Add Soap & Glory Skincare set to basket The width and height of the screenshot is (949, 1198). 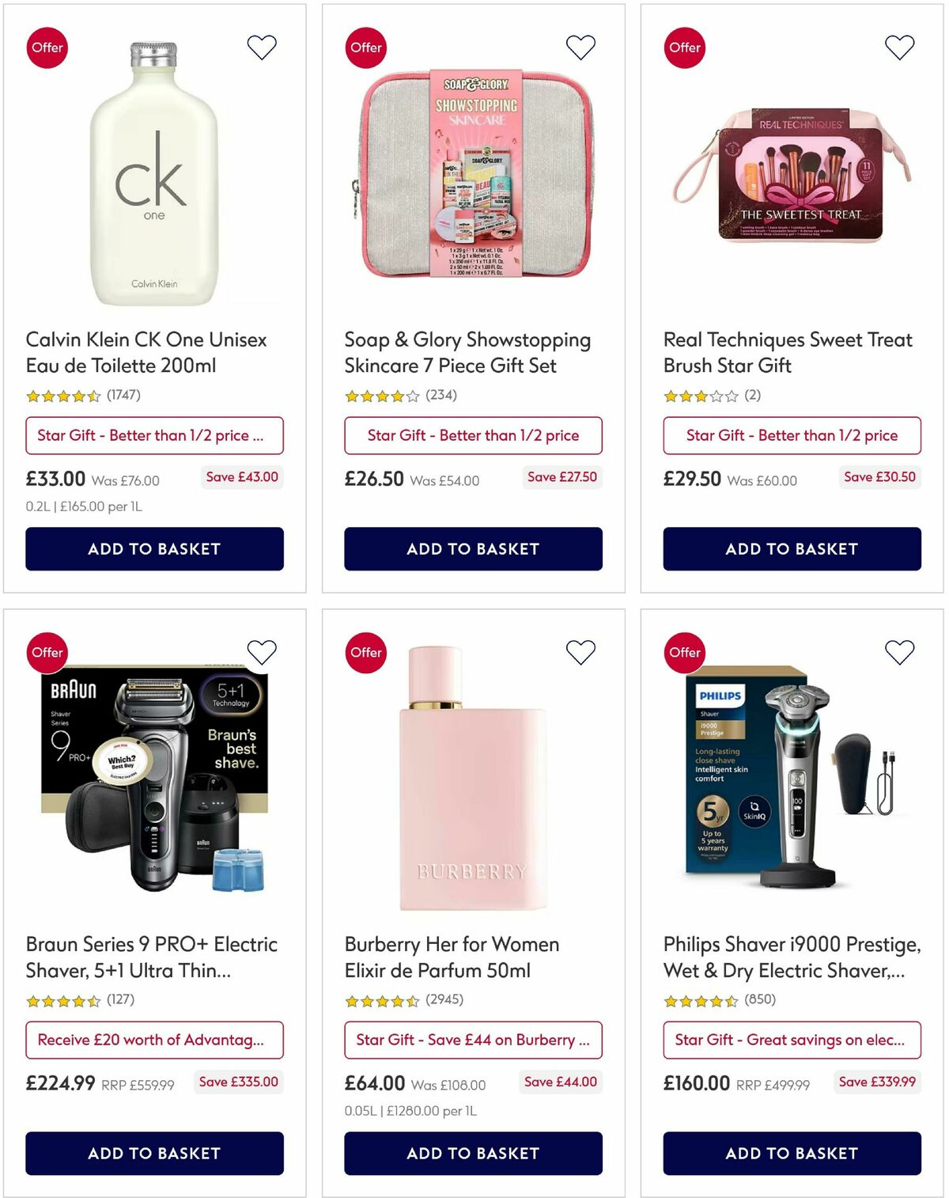tap(472, 548)
